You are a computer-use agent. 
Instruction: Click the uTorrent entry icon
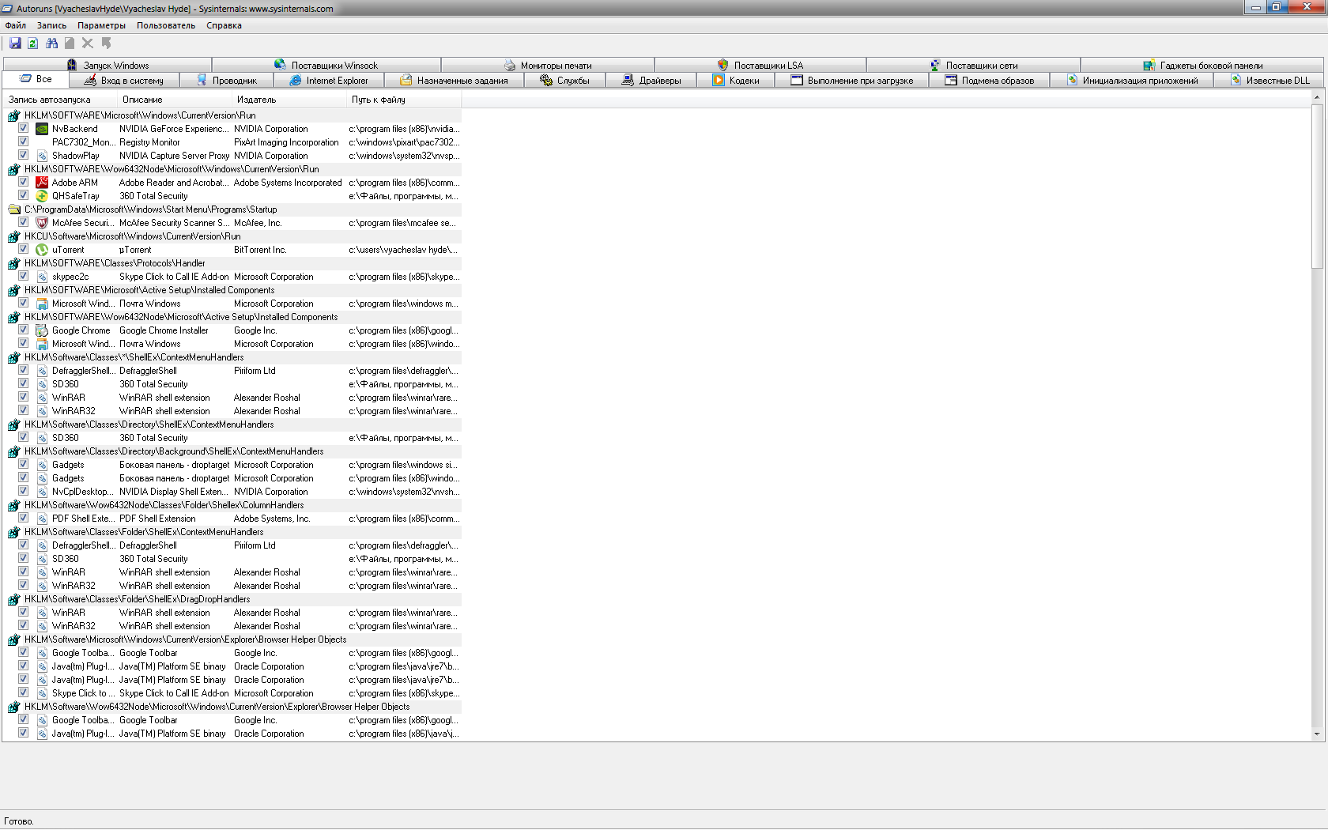click(x=42, y=250)
